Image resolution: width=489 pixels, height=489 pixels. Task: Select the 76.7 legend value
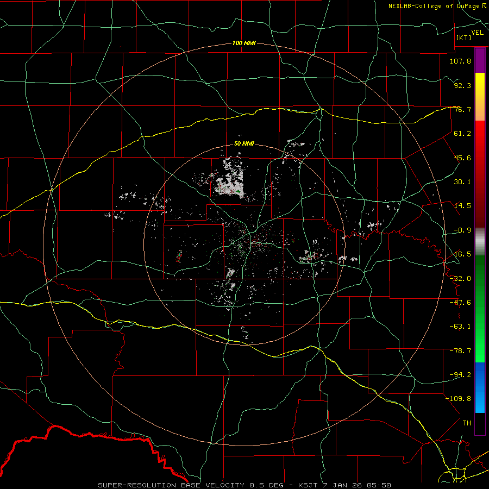(462, 109)
